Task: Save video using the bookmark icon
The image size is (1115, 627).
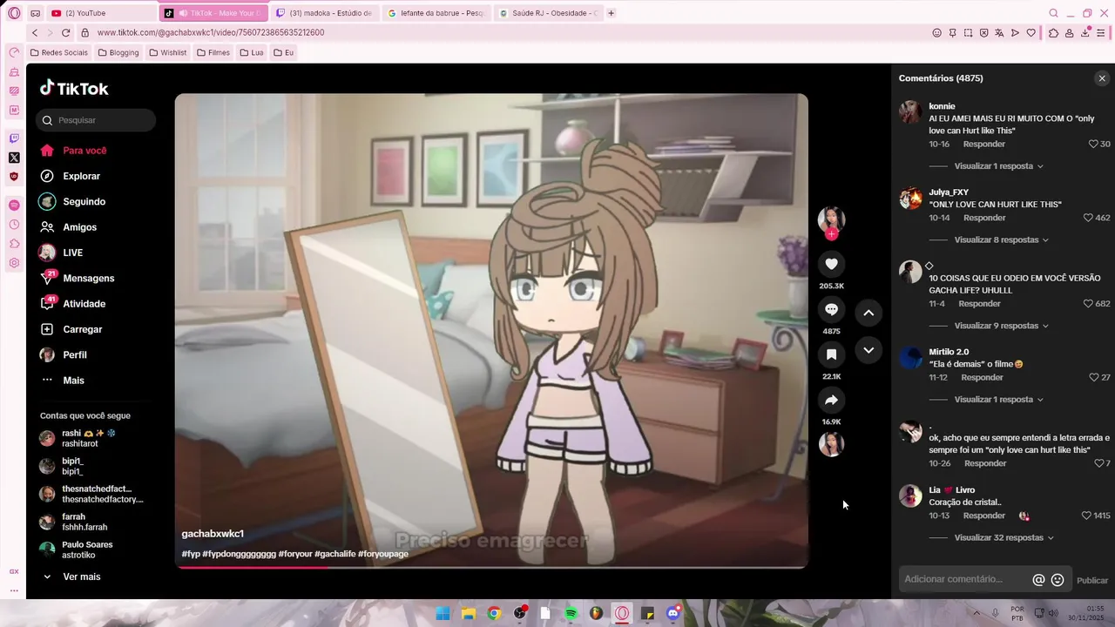Action: [x=831, y=354]
